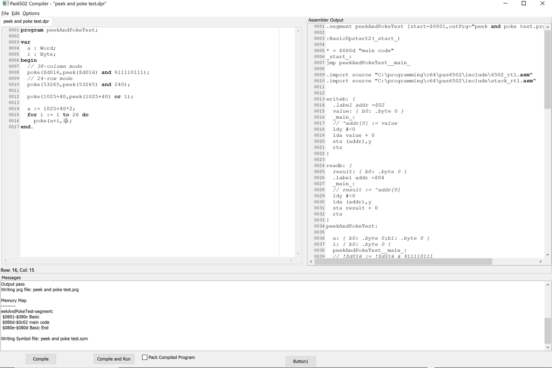The height and width of the screenshot is (368, 552).
Task: Open the File menu
Action: pyautogui.click(x=5, y=13)
